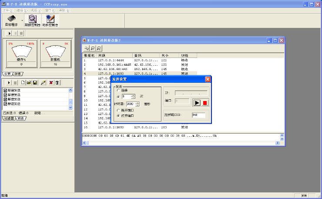This screenshot has height=199, width=322.
Task: Click the hex view's horizontal scroll-right arrow
Action: (x=278, y=143)
